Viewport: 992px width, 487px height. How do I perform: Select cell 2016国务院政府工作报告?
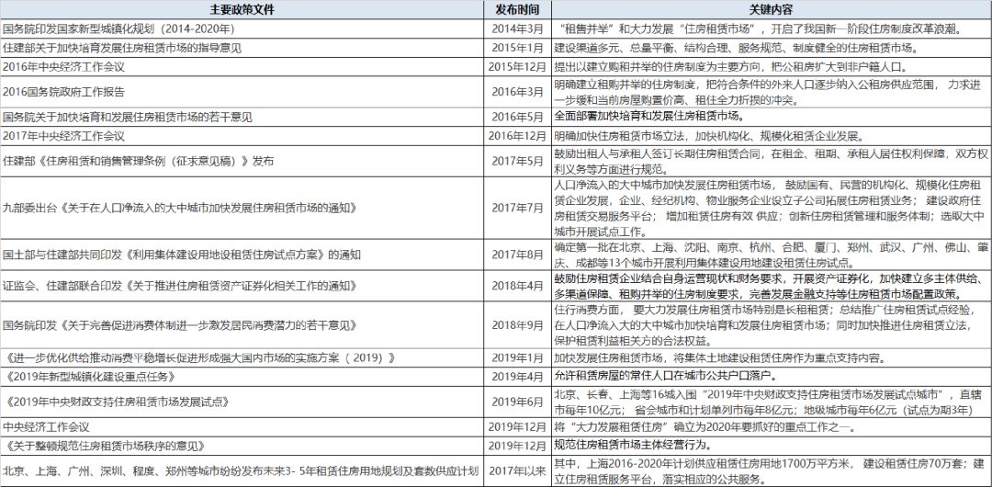(242, 92)
